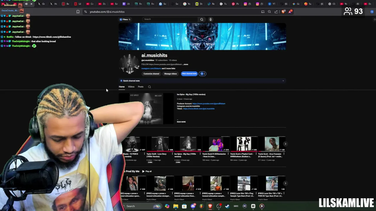This screenshot has width=376, height=211.
Task: Open options menu for Travis Scott Ft XXXtentacion
Action: (x=228, y=154)
